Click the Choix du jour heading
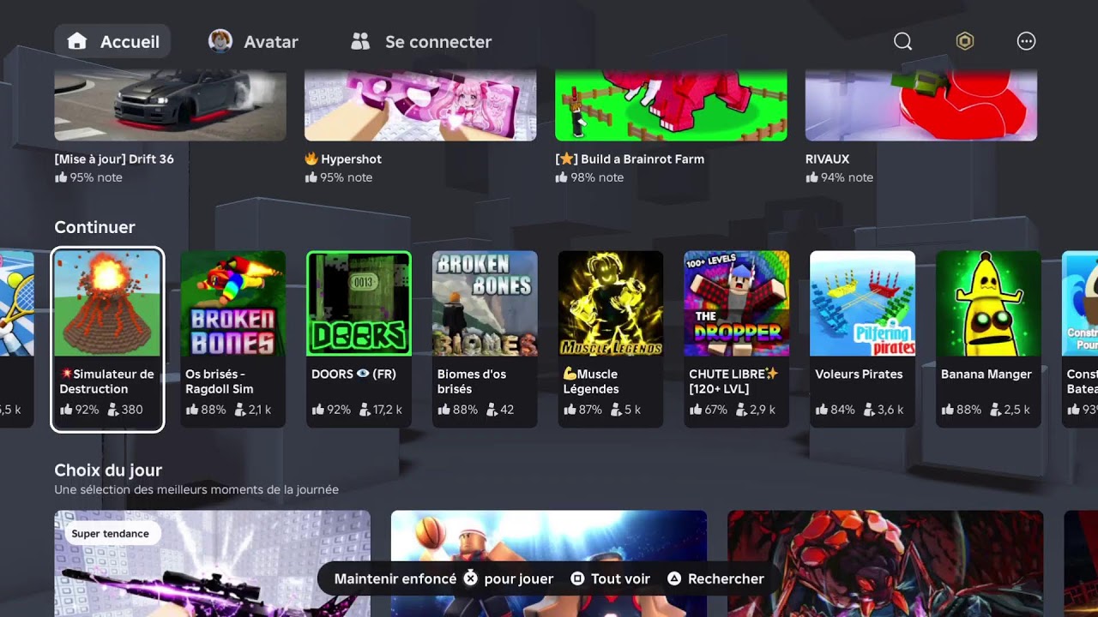1098x617 pixels. tap(108, 470)
